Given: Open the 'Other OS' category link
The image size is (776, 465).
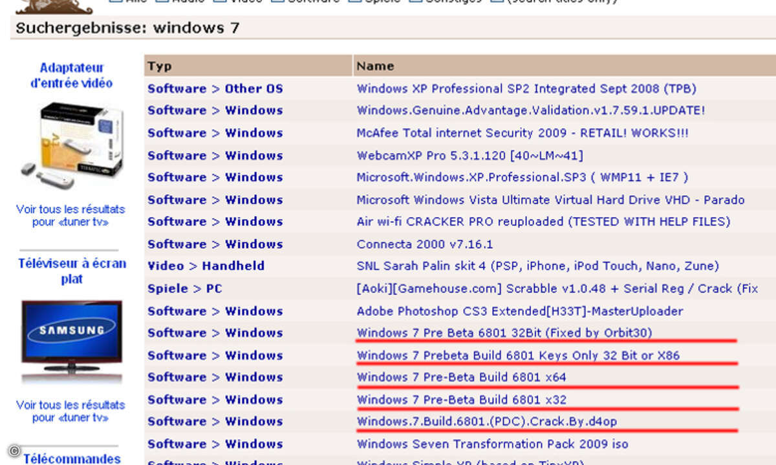Looking at the screenshot, I should click(253, 88).
